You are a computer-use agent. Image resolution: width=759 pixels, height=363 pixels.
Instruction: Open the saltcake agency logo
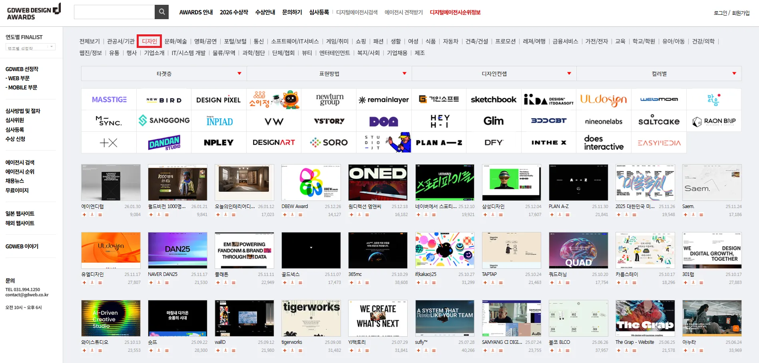click(x=659, y=121)
